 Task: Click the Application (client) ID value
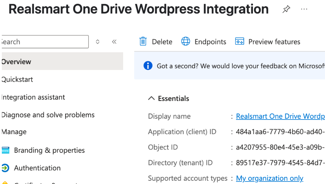click(x=280, y=132)
